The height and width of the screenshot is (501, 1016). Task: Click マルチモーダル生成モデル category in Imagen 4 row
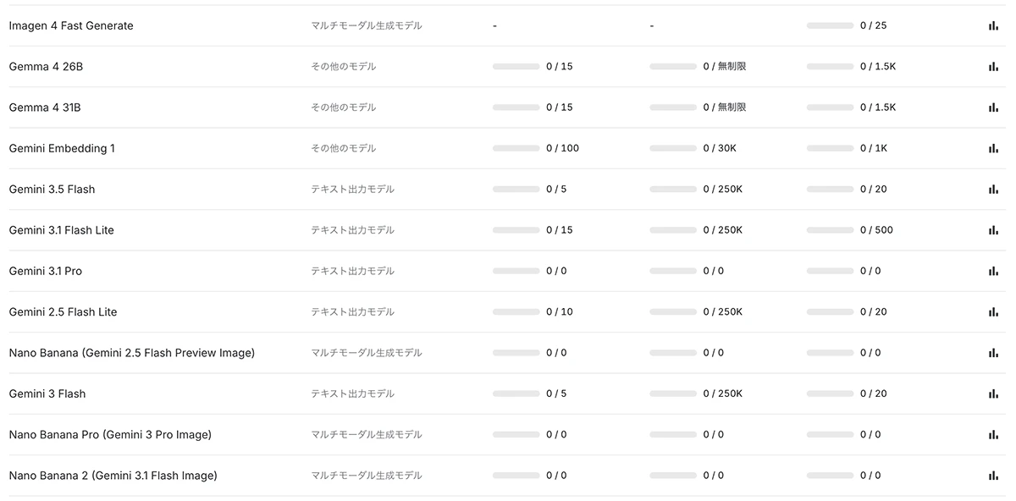[x=367, y=25]
